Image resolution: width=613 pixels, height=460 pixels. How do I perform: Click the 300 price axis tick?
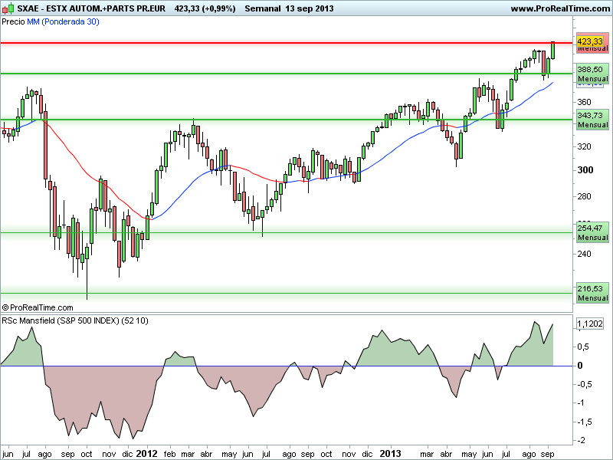pos(584,170)
